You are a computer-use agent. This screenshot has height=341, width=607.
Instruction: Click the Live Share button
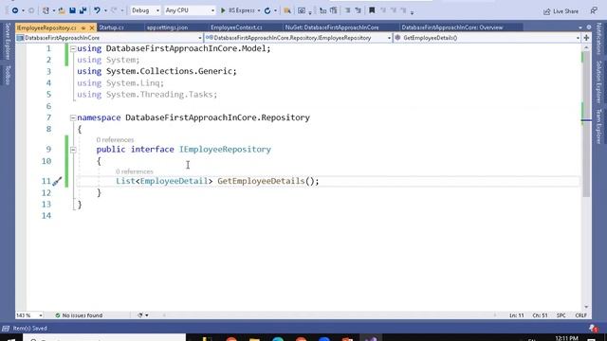pyautogui.click(x=561, y=11)
